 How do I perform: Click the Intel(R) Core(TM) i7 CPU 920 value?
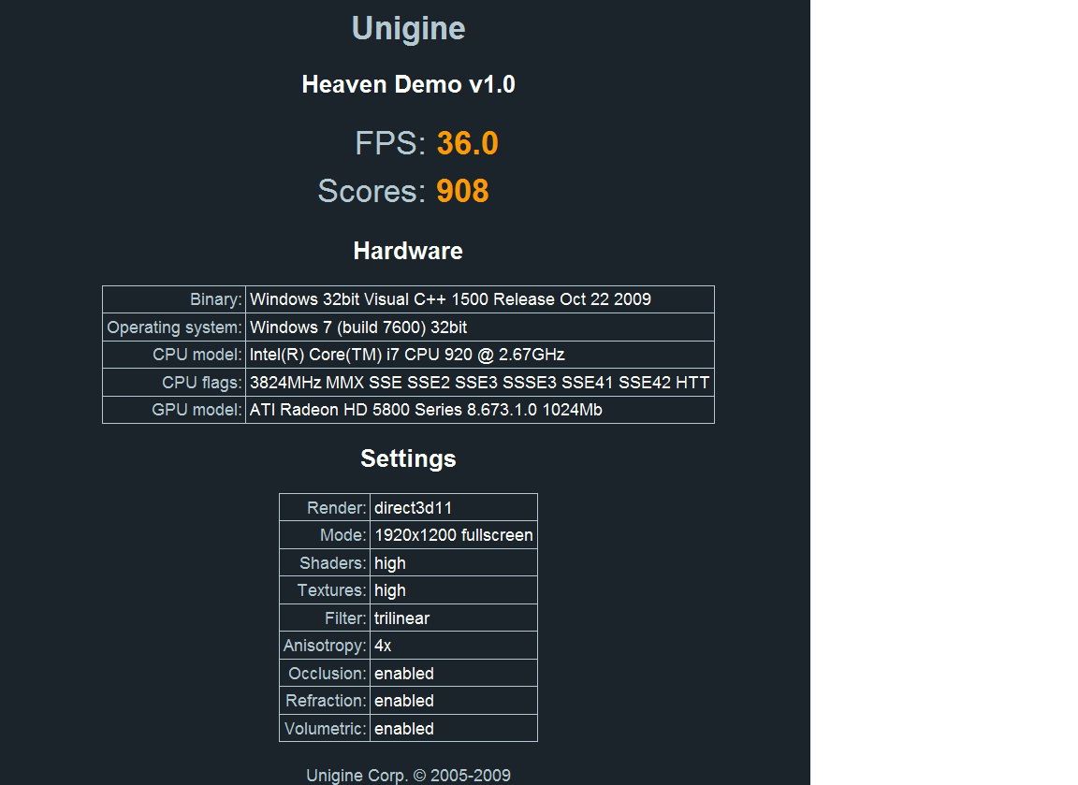pyautogui.click(x=480, y=355)
